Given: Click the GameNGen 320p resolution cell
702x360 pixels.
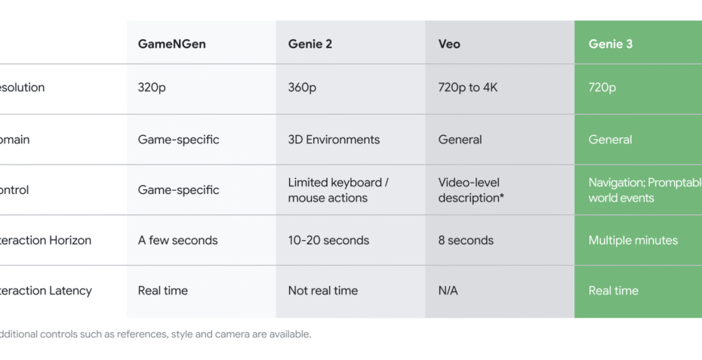Looking at the screenshot, I should [202, 89].
